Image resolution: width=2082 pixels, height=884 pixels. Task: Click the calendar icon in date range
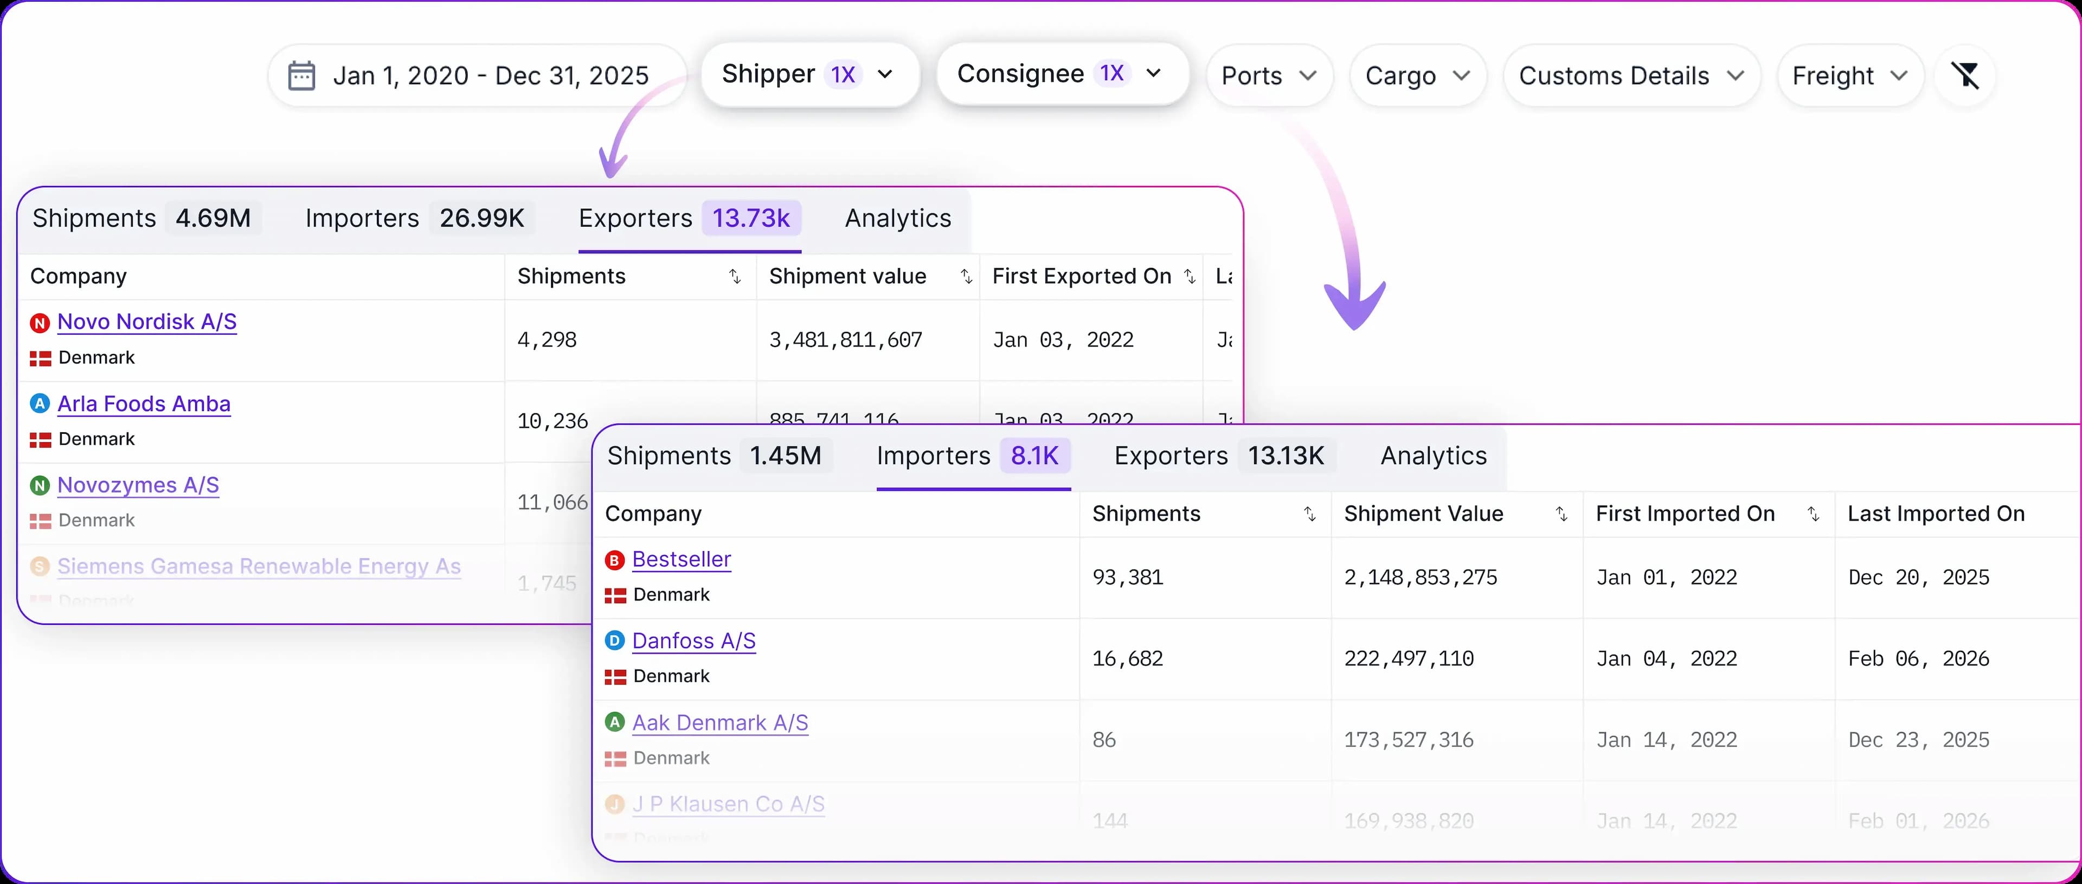click(x=301, y=75)
